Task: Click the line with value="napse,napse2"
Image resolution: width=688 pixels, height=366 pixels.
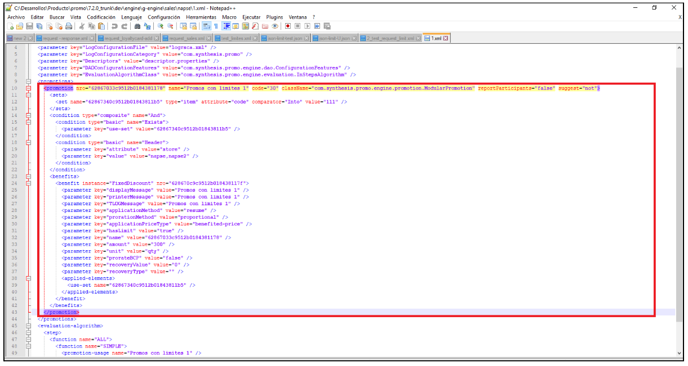Action: (x=130, y=156)
